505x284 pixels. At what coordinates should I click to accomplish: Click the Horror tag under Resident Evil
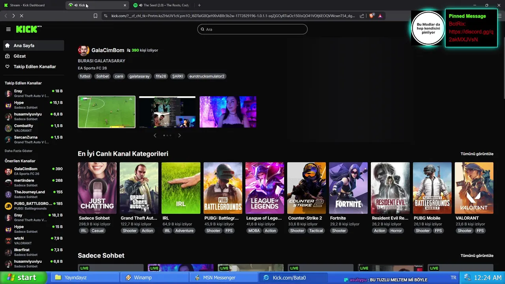point(396,231)
